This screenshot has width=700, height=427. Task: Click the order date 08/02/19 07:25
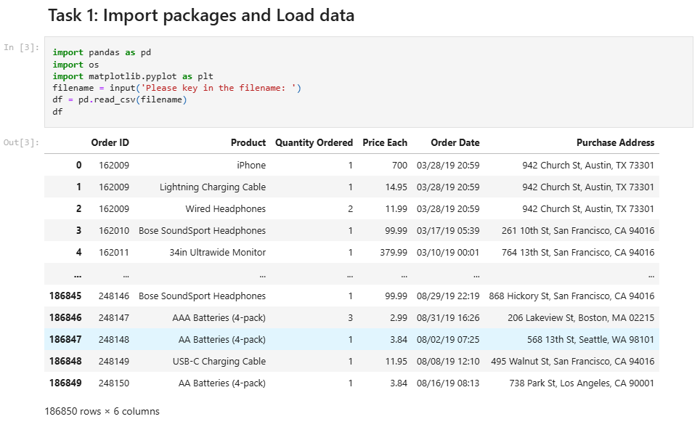[448, 340]
